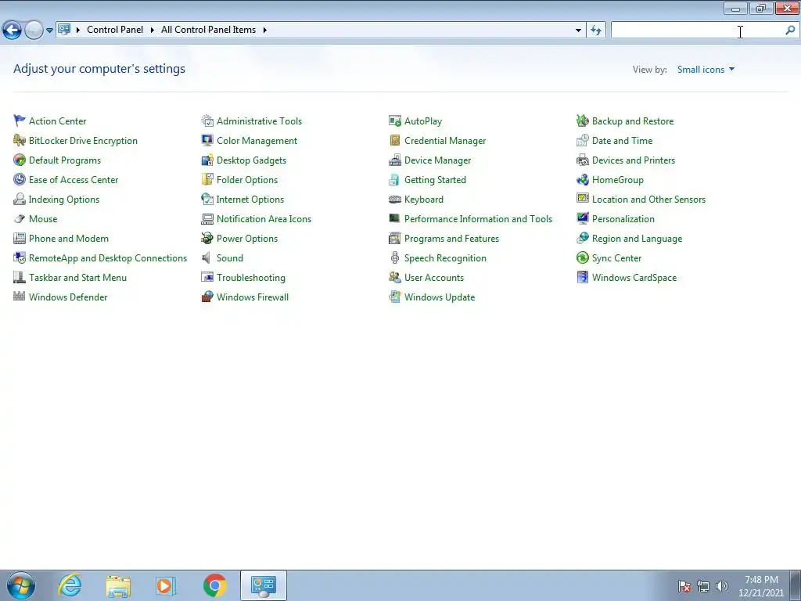Viewport: 801px width, 601px height.
Task: Open the Region and Language link
Action: tap(637, 239)
